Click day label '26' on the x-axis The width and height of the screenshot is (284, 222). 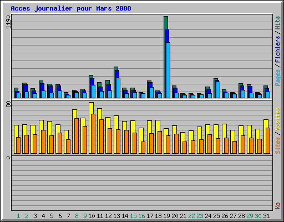[x=225, y=216]
